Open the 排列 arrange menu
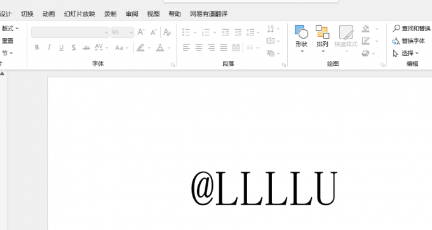The height and width of the screenshot is (230, 432). pyautogui.click(x=322, y=39)
